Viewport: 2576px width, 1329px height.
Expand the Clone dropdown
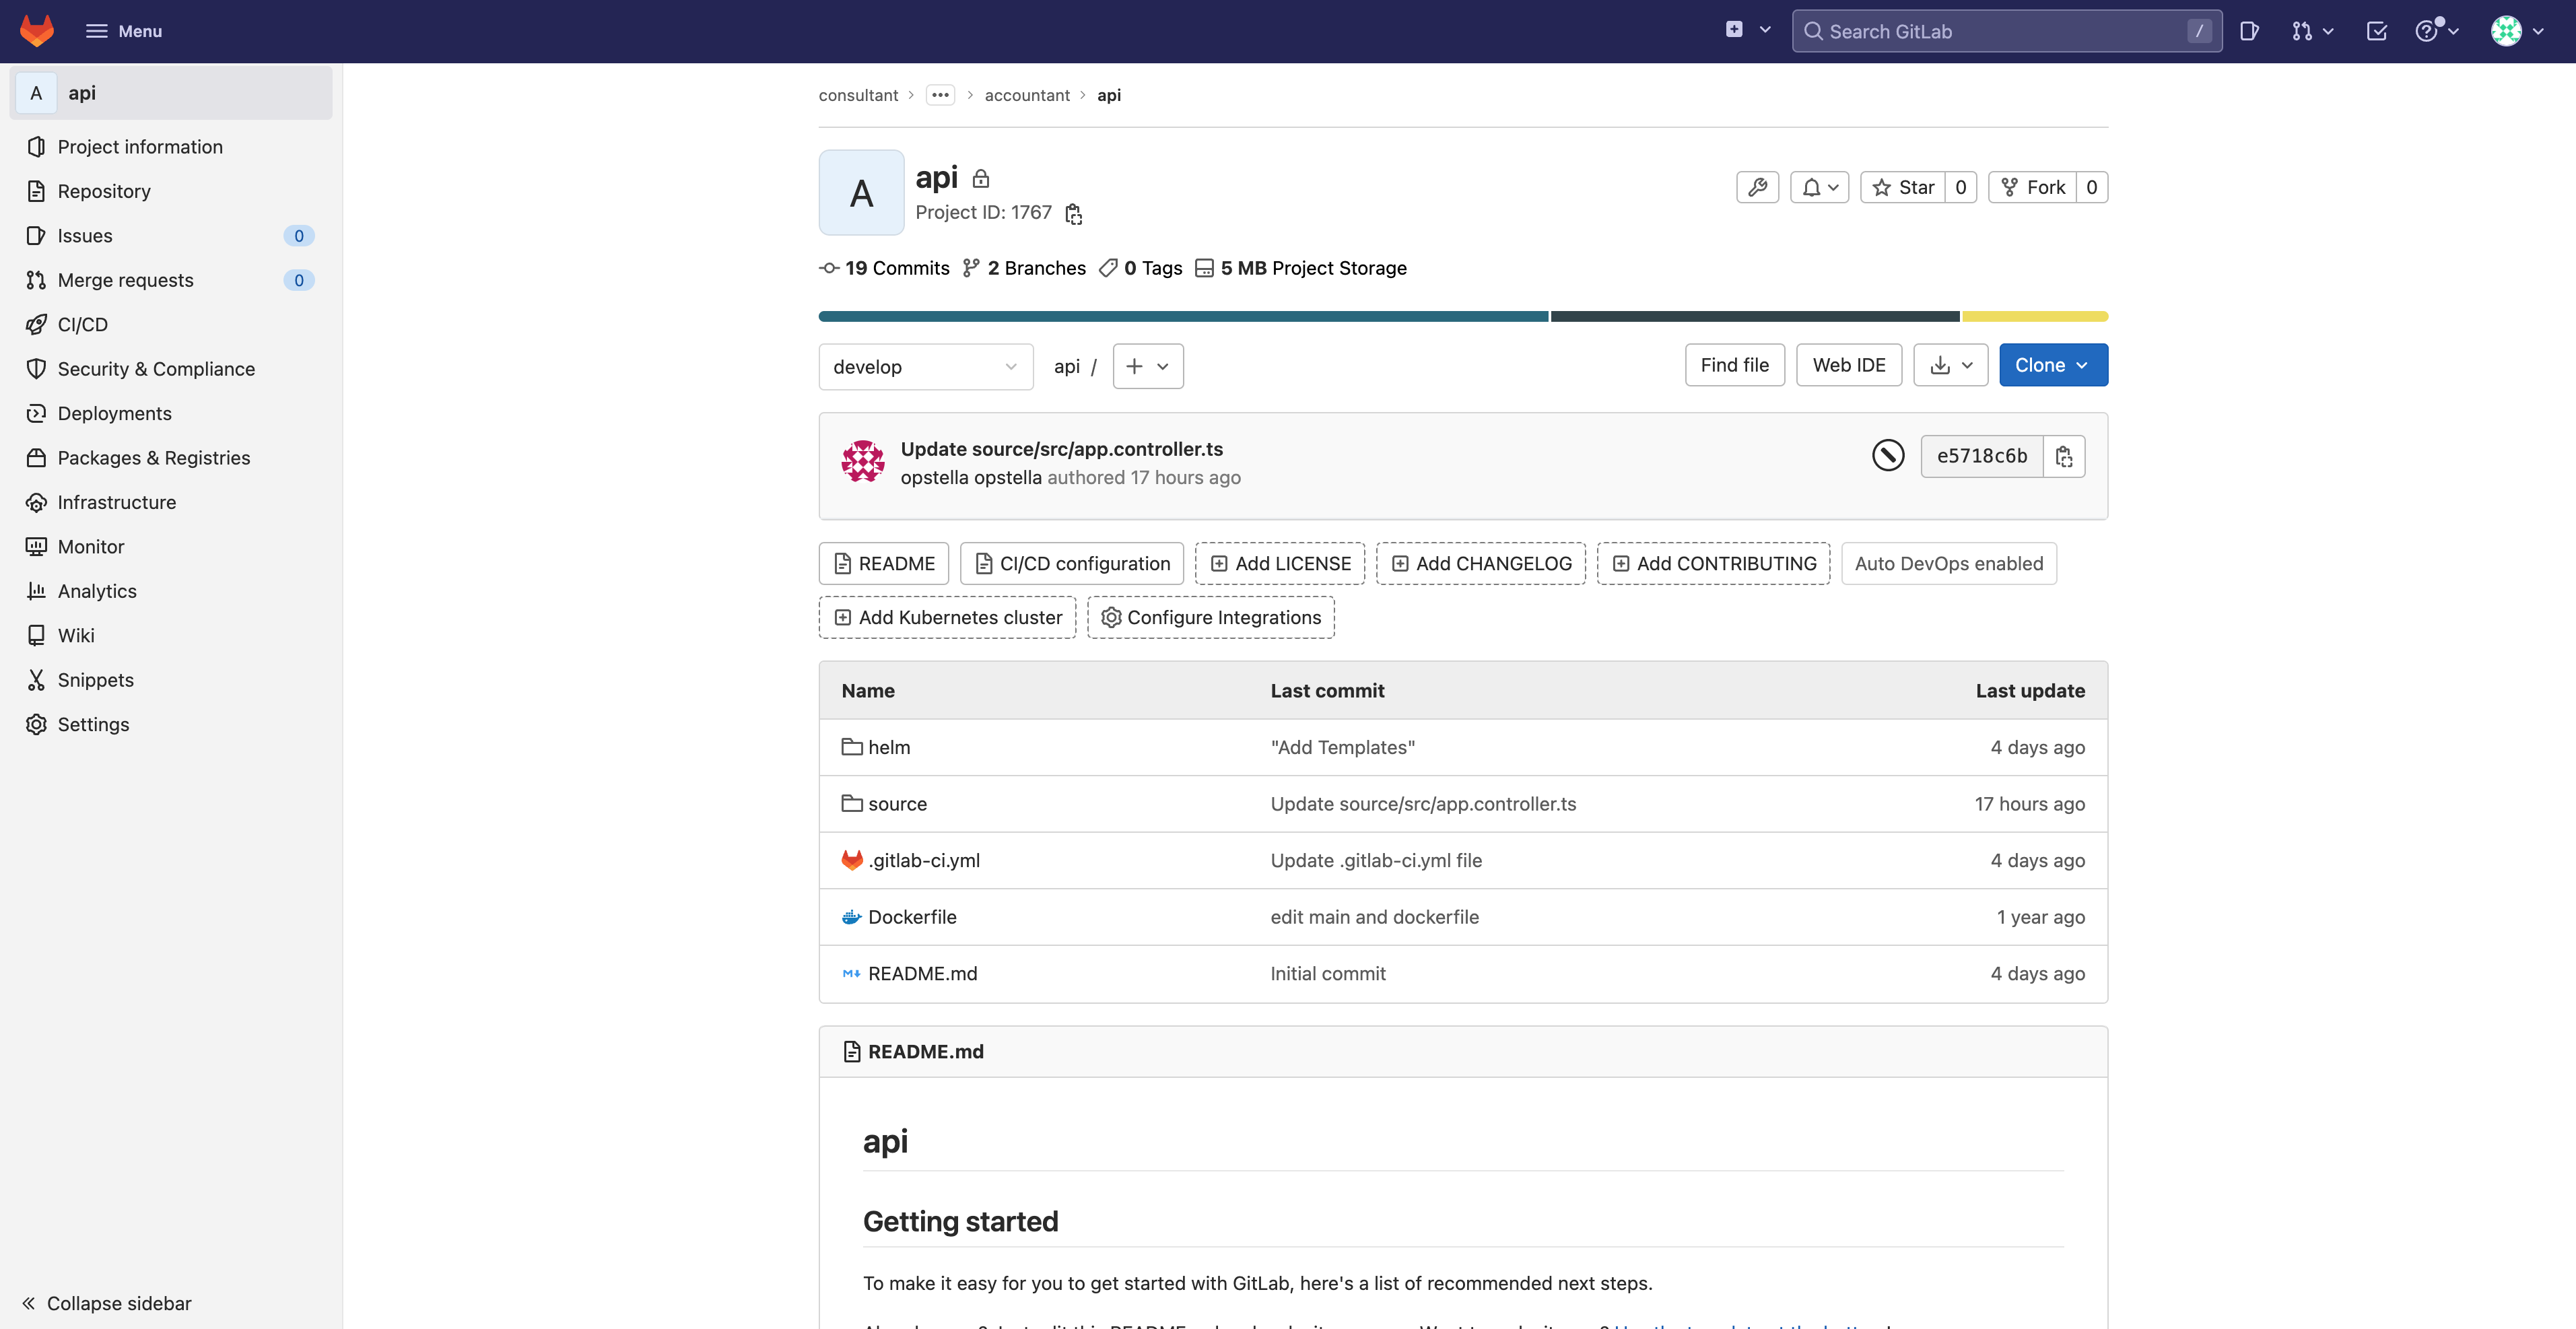2053,365
